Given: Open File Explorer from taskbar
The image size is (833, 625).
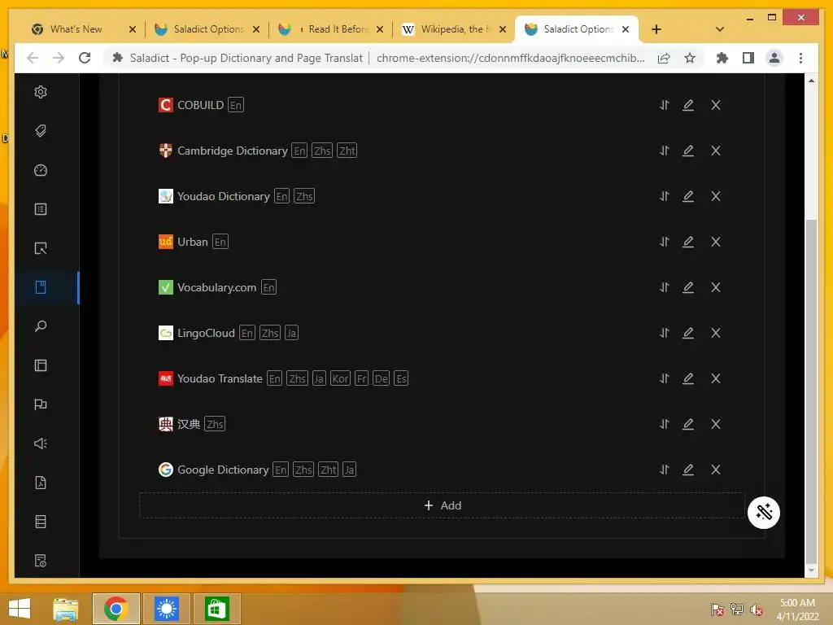Looking at the screenshot, I should pyautogui.click(x=66, y=609).
